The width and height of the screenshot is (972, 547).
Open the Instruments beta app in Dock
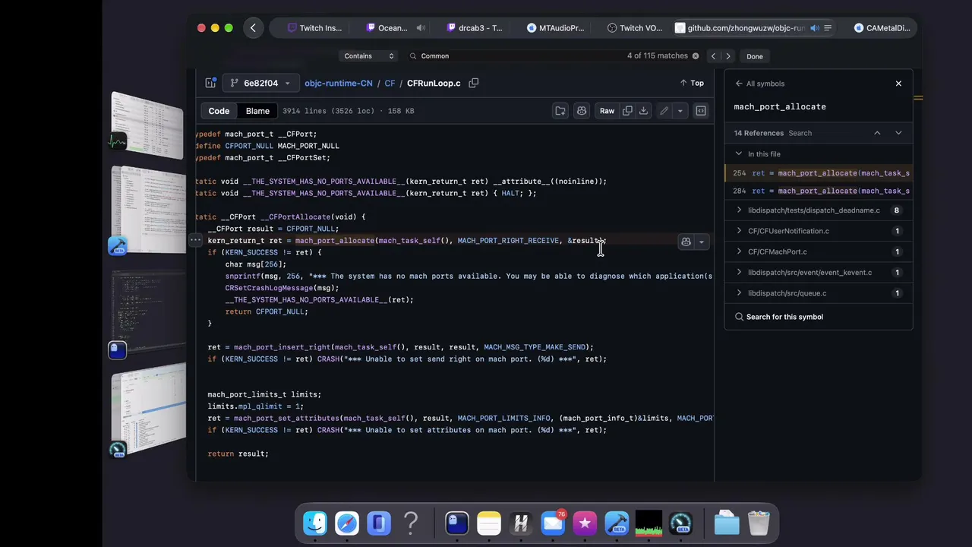tap(680, 523)
